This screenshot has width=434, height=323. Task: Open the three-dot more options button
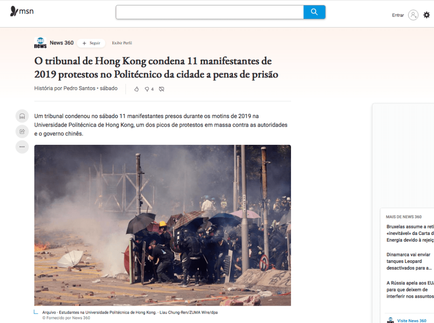click(x=22, y=147)
